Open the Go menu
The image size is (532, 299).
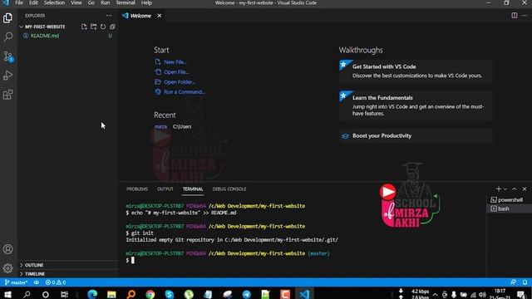point(91,2)
